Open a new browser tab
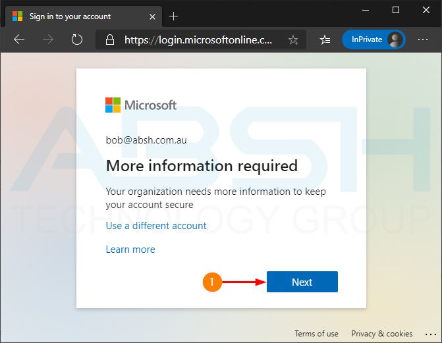Viewport: 442px width, 343px height. (174, 16)
